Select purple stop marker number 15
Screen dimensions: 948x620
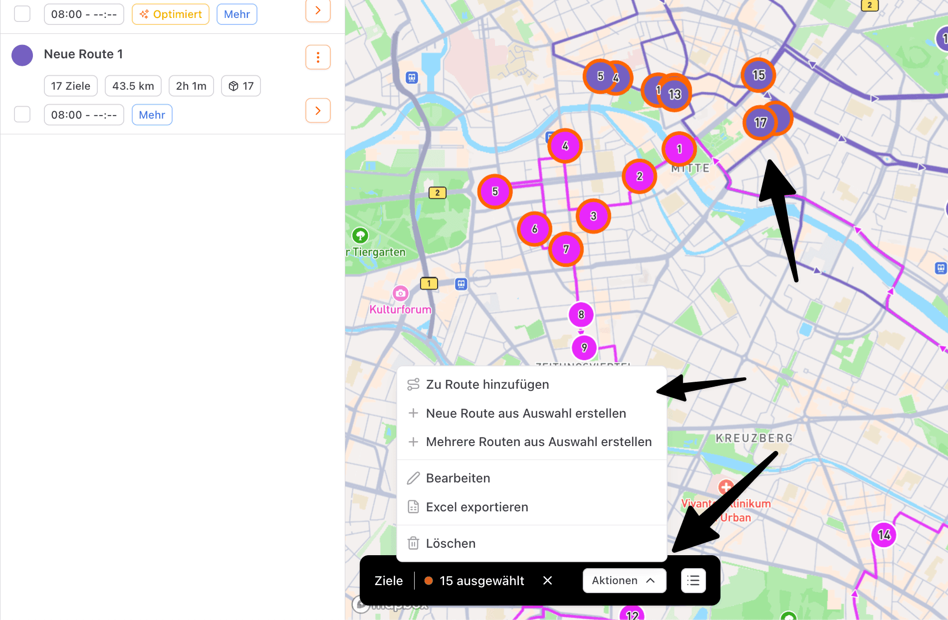(x=758, y=75)
